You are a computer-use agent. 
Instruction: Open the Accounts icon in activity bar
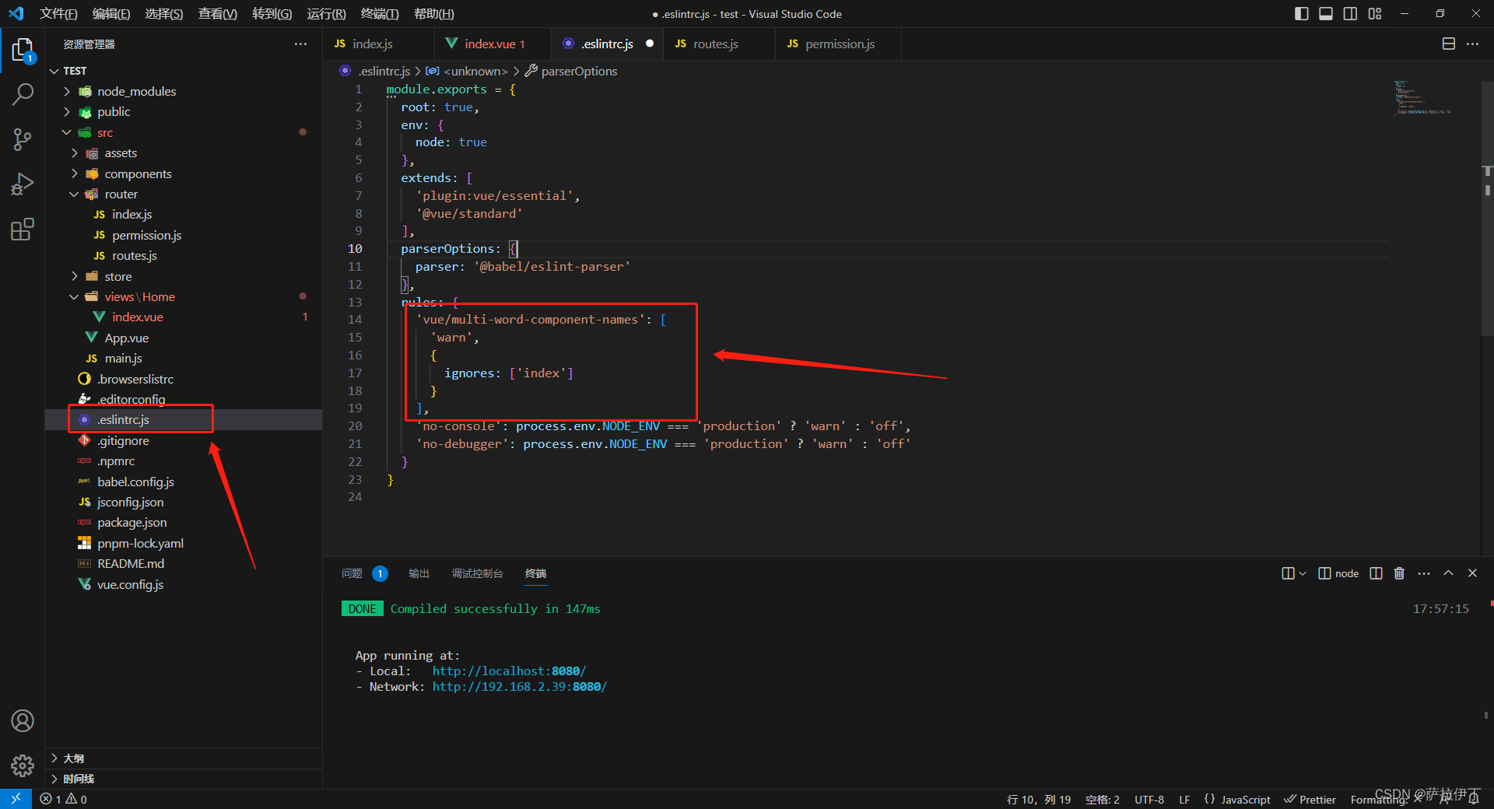23,720
